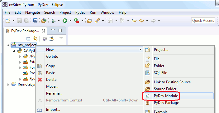Viewport: 219px width, 113px height.
Task: Choose Paste from context menu
Action: tap(89, 73)
